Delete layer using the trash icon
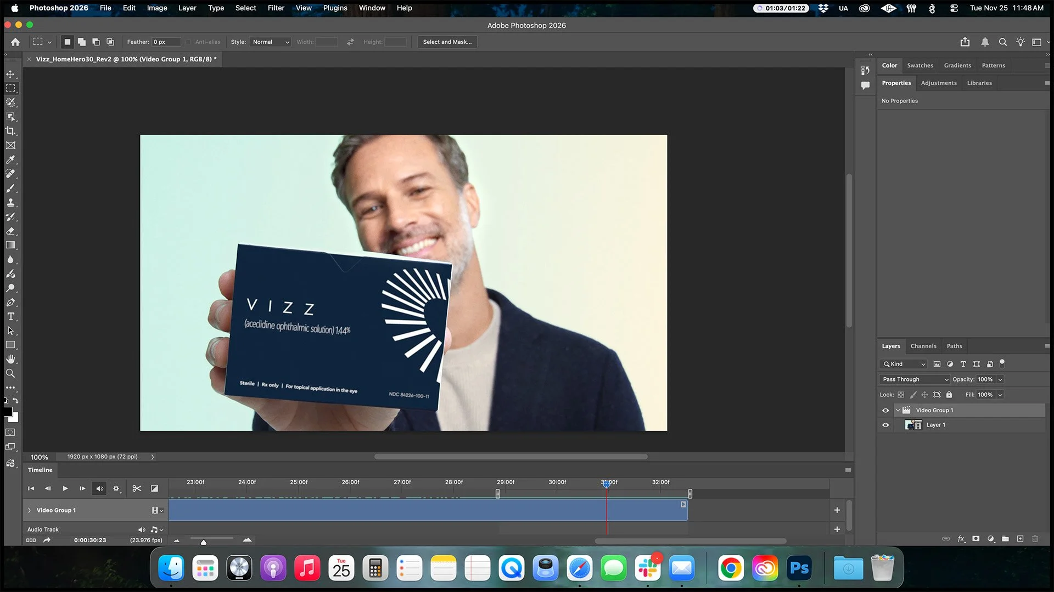This screenshot has height=592, width=1054. click(x=1035, y=539)
